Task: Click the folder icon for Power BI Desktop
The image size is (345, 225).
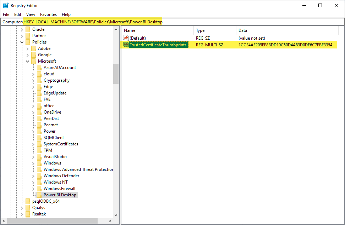Action: tap(39, 195)
